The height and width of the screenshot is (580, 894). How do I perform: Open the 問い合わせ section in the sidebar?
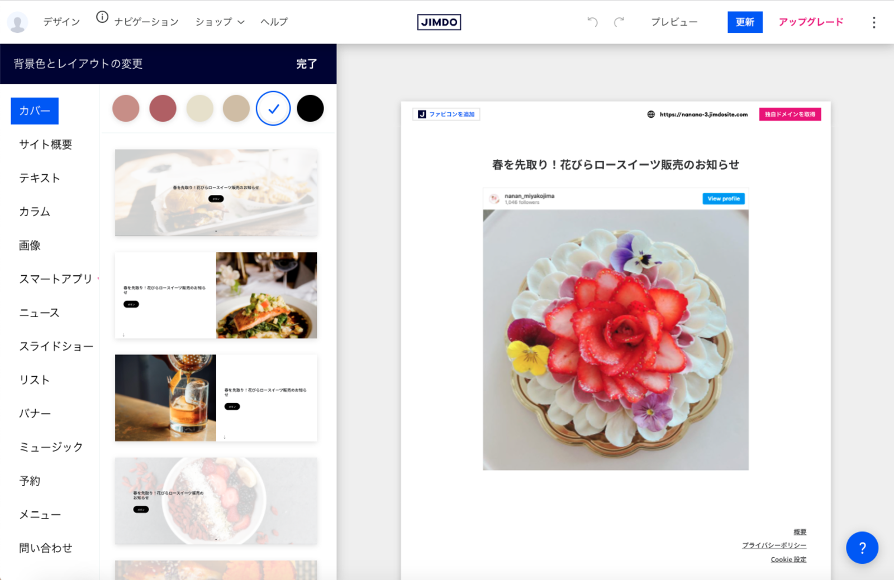pyautogui.click(x=45, y=548)
